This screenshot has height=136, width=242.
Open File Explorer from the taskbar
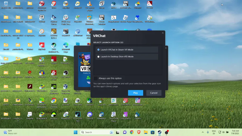click(145, 132)
